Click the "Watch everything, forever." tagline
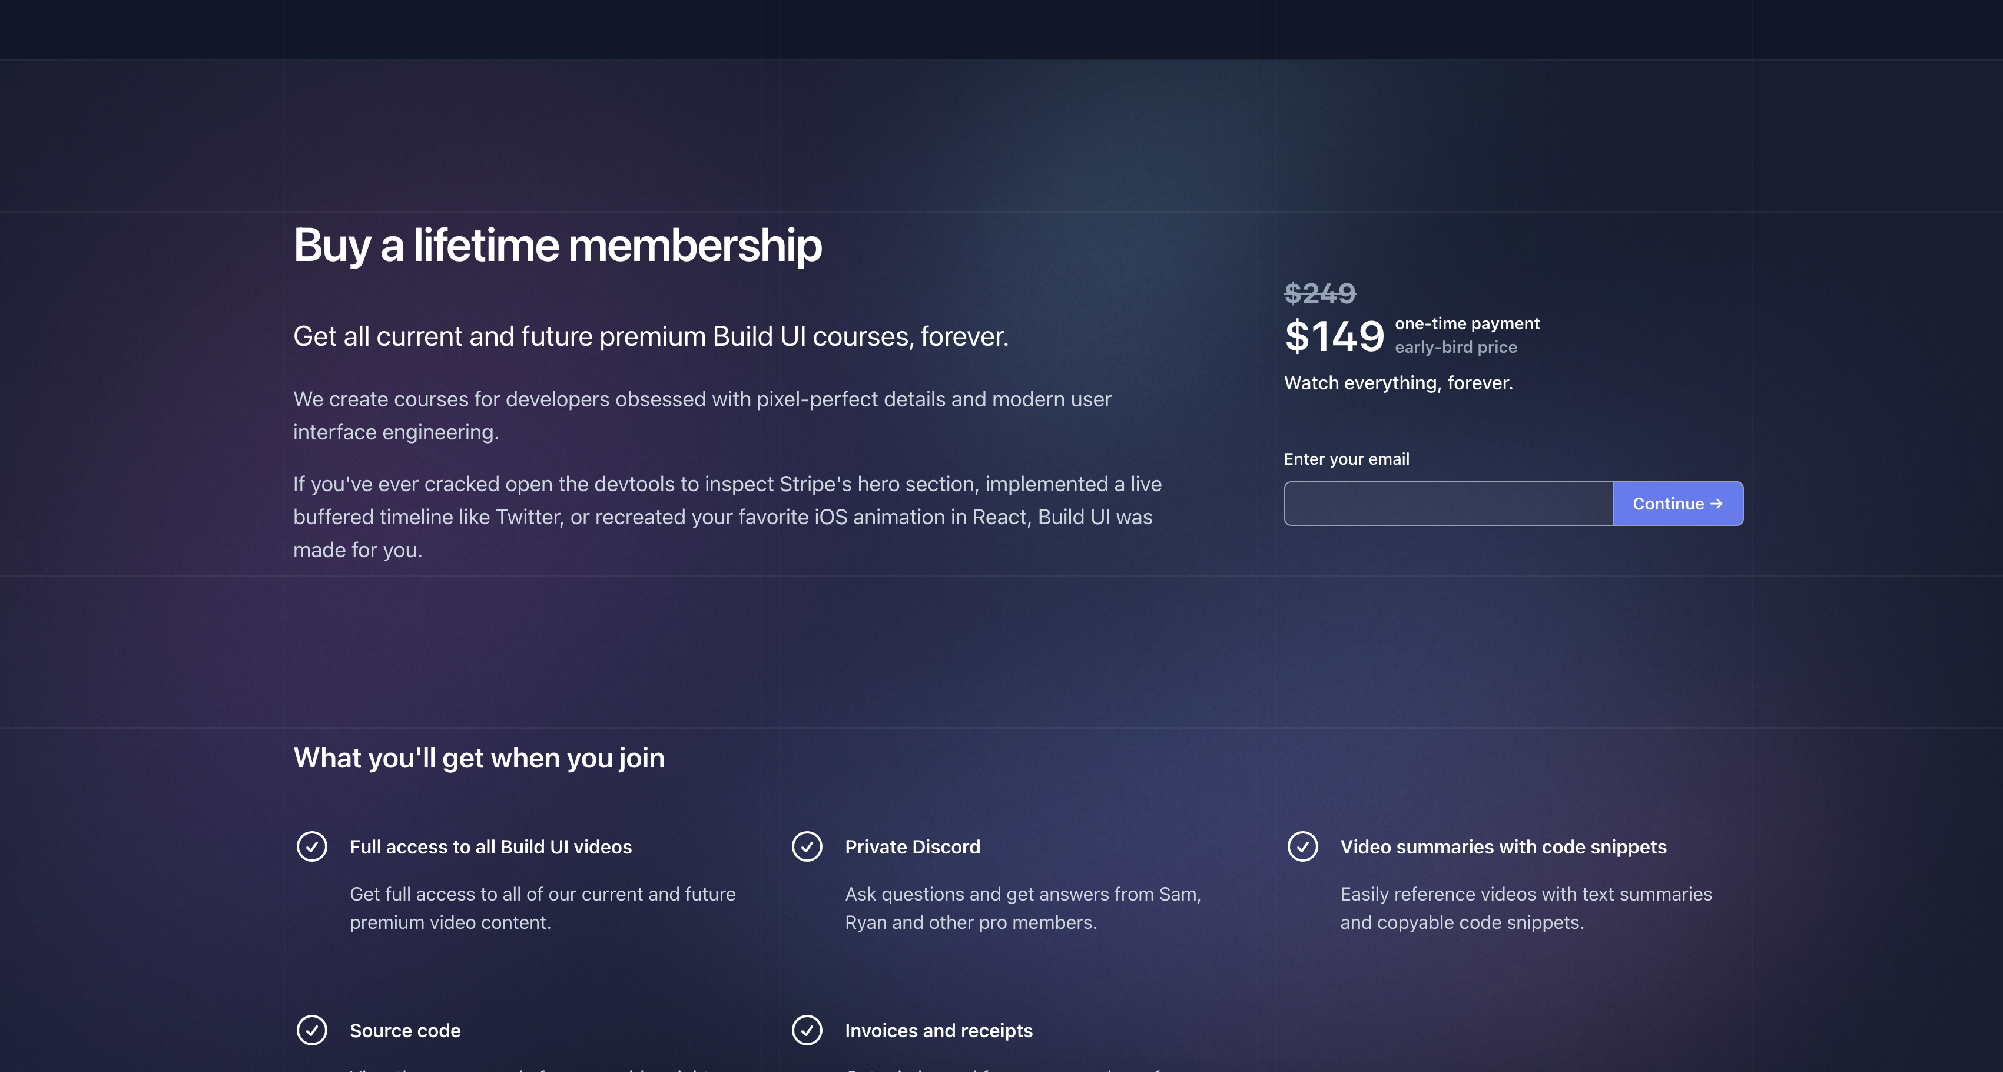Viewport: 2003px width, 1072px height. point(1398,383)
